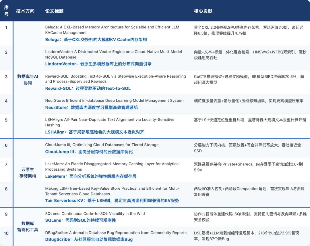Viewport: 310px width, 246px height.
Task: Select the LSHAlign blue title link
Action: (95, 132)
